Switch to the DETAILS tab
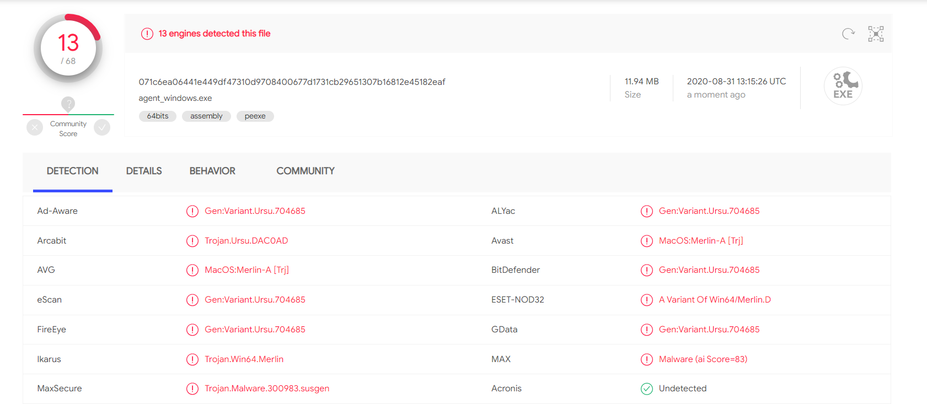 144,171
